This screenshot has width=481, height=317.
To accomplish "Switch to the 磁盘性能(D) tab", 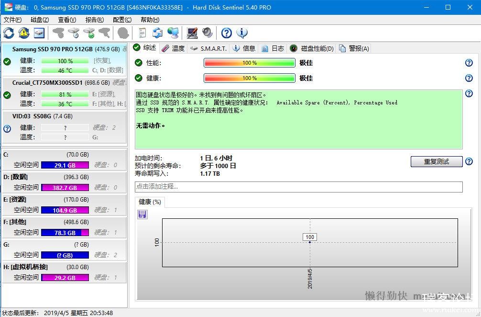I will click(x=312, y=48).
